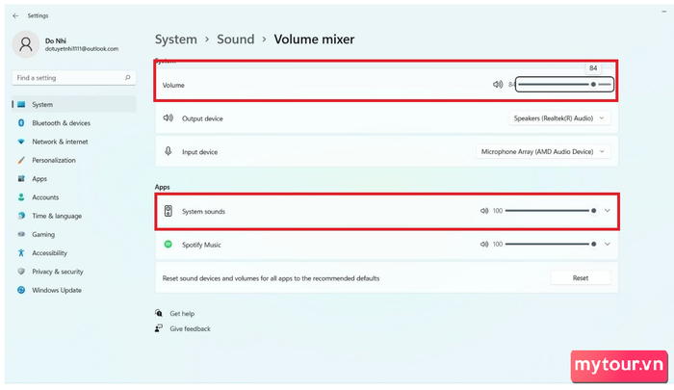Screen dimensions: 674x390
Task: Adjust the Spotify Music volume slider
Action: coord(551,245)
